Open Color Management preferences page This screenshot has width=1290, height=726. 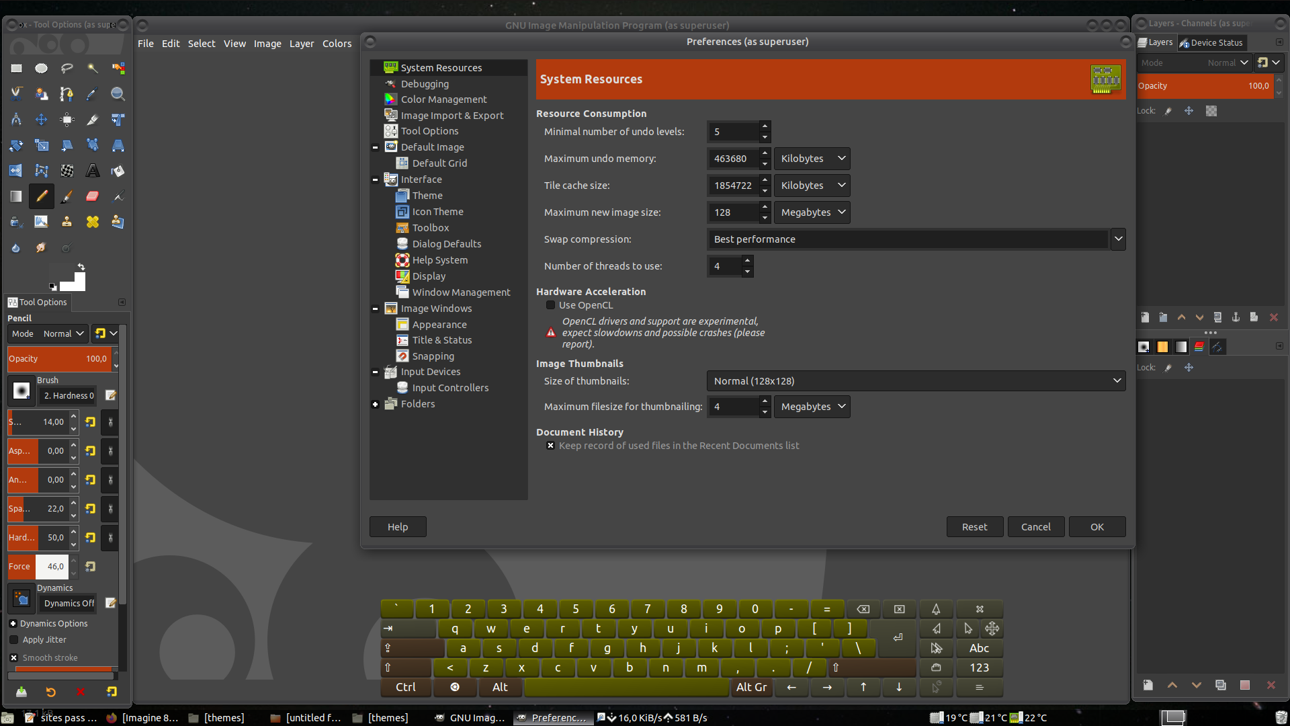pos(443,99)
